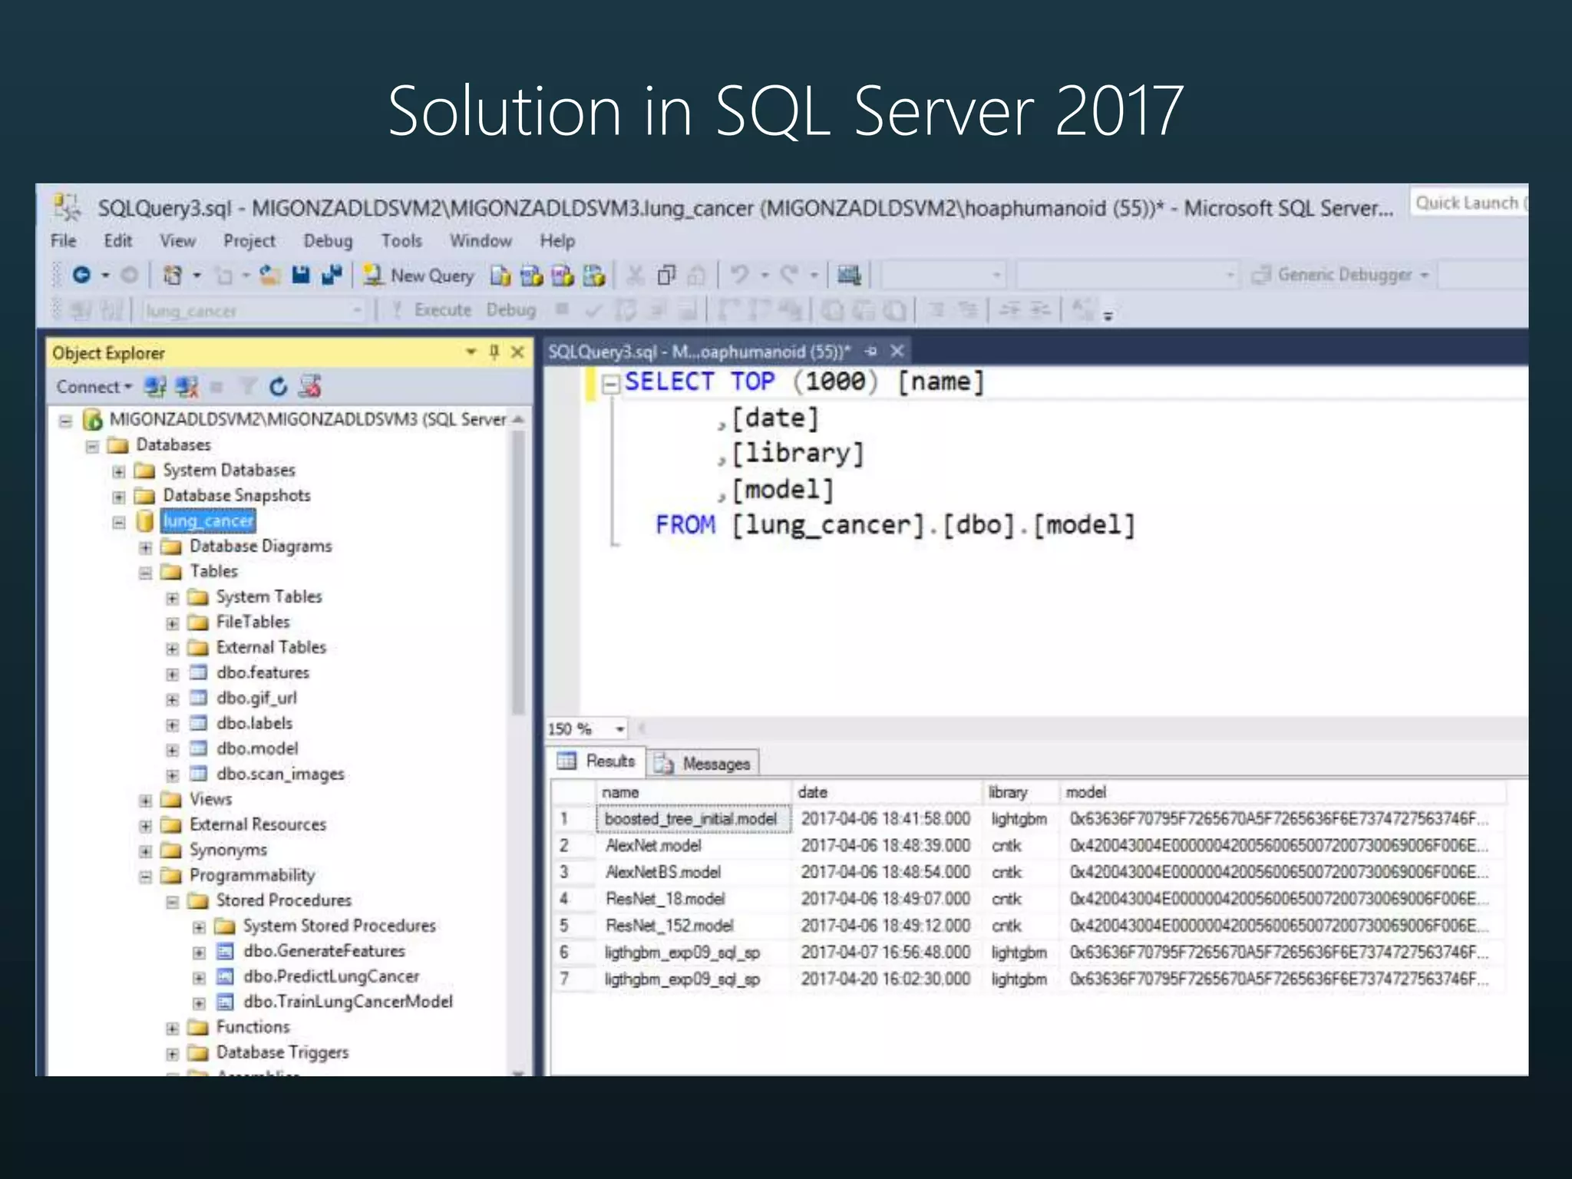
Task: Collapse the Databases folder node
Action: pos(92,445)
